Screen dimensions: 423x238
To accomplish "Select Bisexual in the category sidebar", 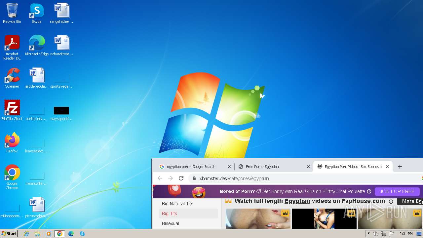I will coord(171,223).
